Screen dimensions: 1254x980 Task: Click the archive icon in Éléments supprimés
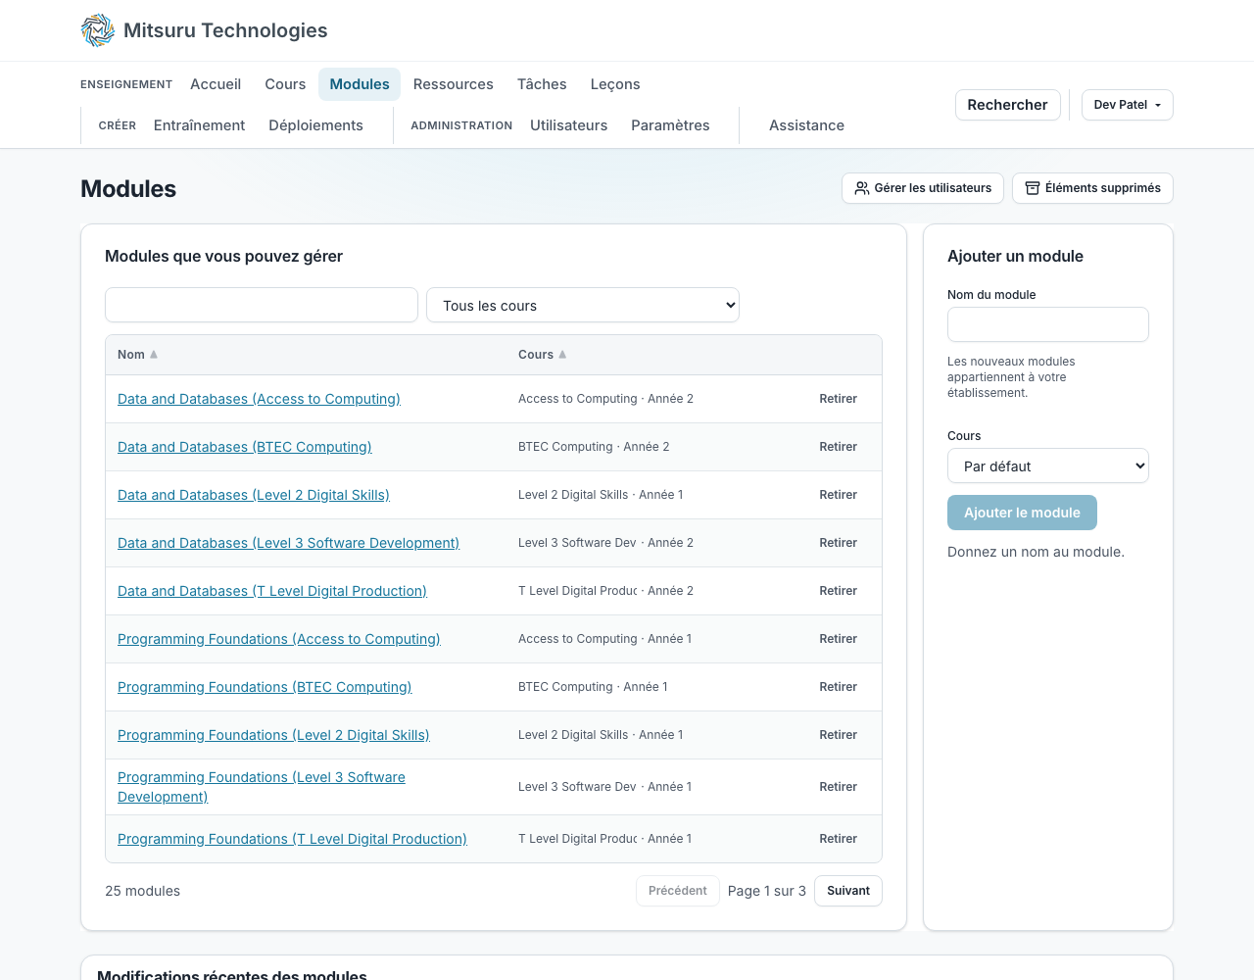coord(1033,188)
